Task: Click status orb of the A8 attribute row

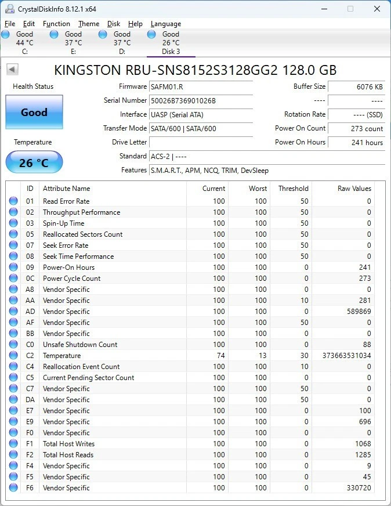Action: (x=13, y=289)
